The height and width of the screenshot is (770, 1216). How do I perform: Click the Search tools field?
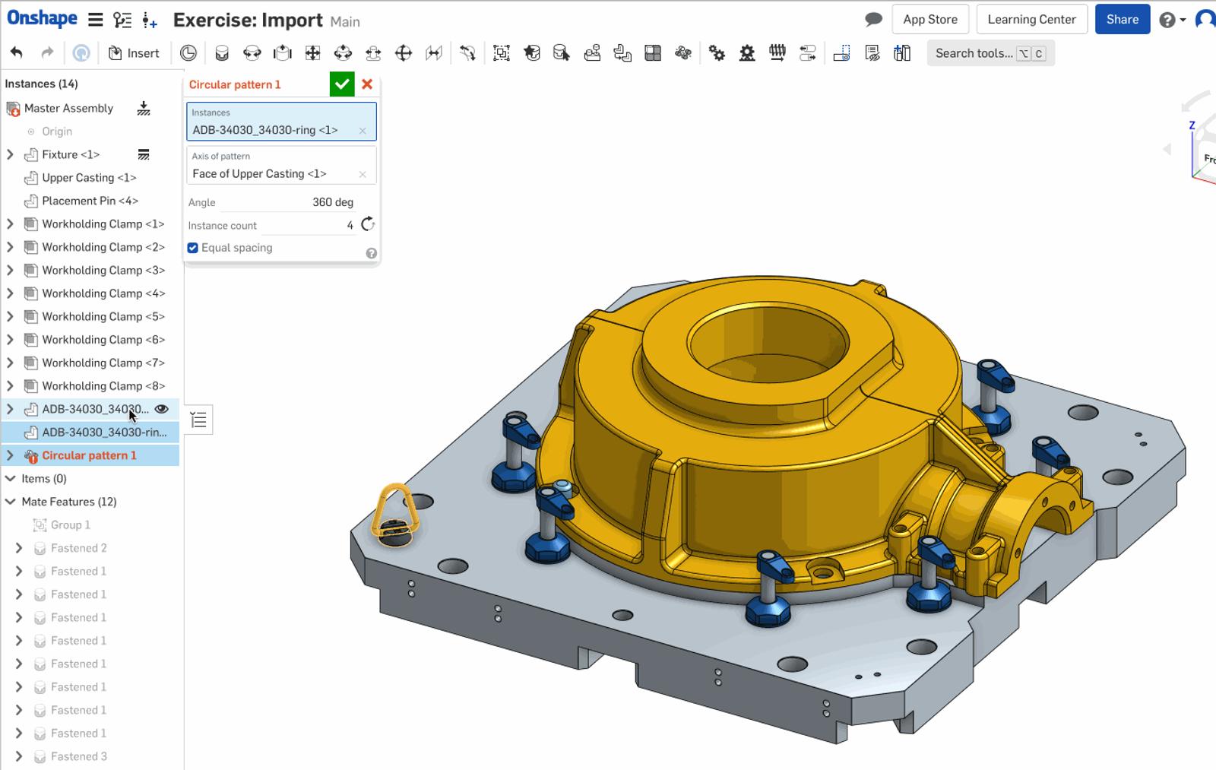(x=974, y=53)
